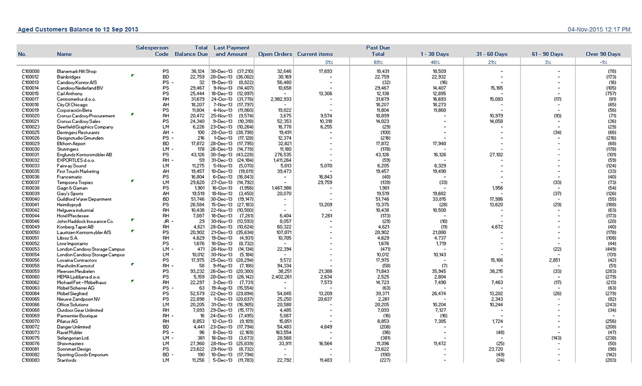Click the 'Englunds Kontorsmöbler AB' name cell

pos(84,155)
